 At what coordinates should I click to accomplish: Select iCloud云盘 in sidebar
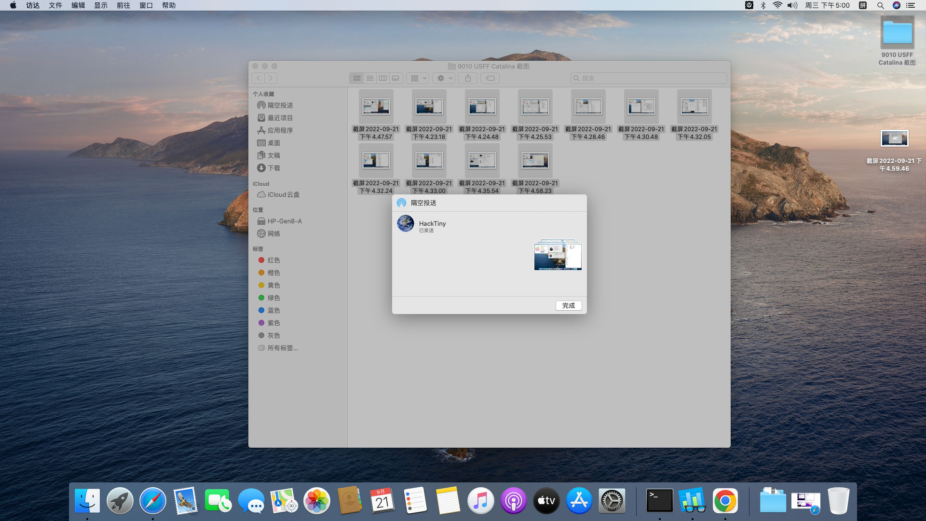pos(283,194)
